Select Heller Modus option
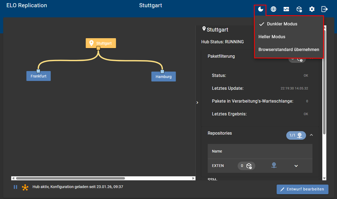The width and height of the screenshot is (337, 199). pyautogui.click(x=289, y=37)
